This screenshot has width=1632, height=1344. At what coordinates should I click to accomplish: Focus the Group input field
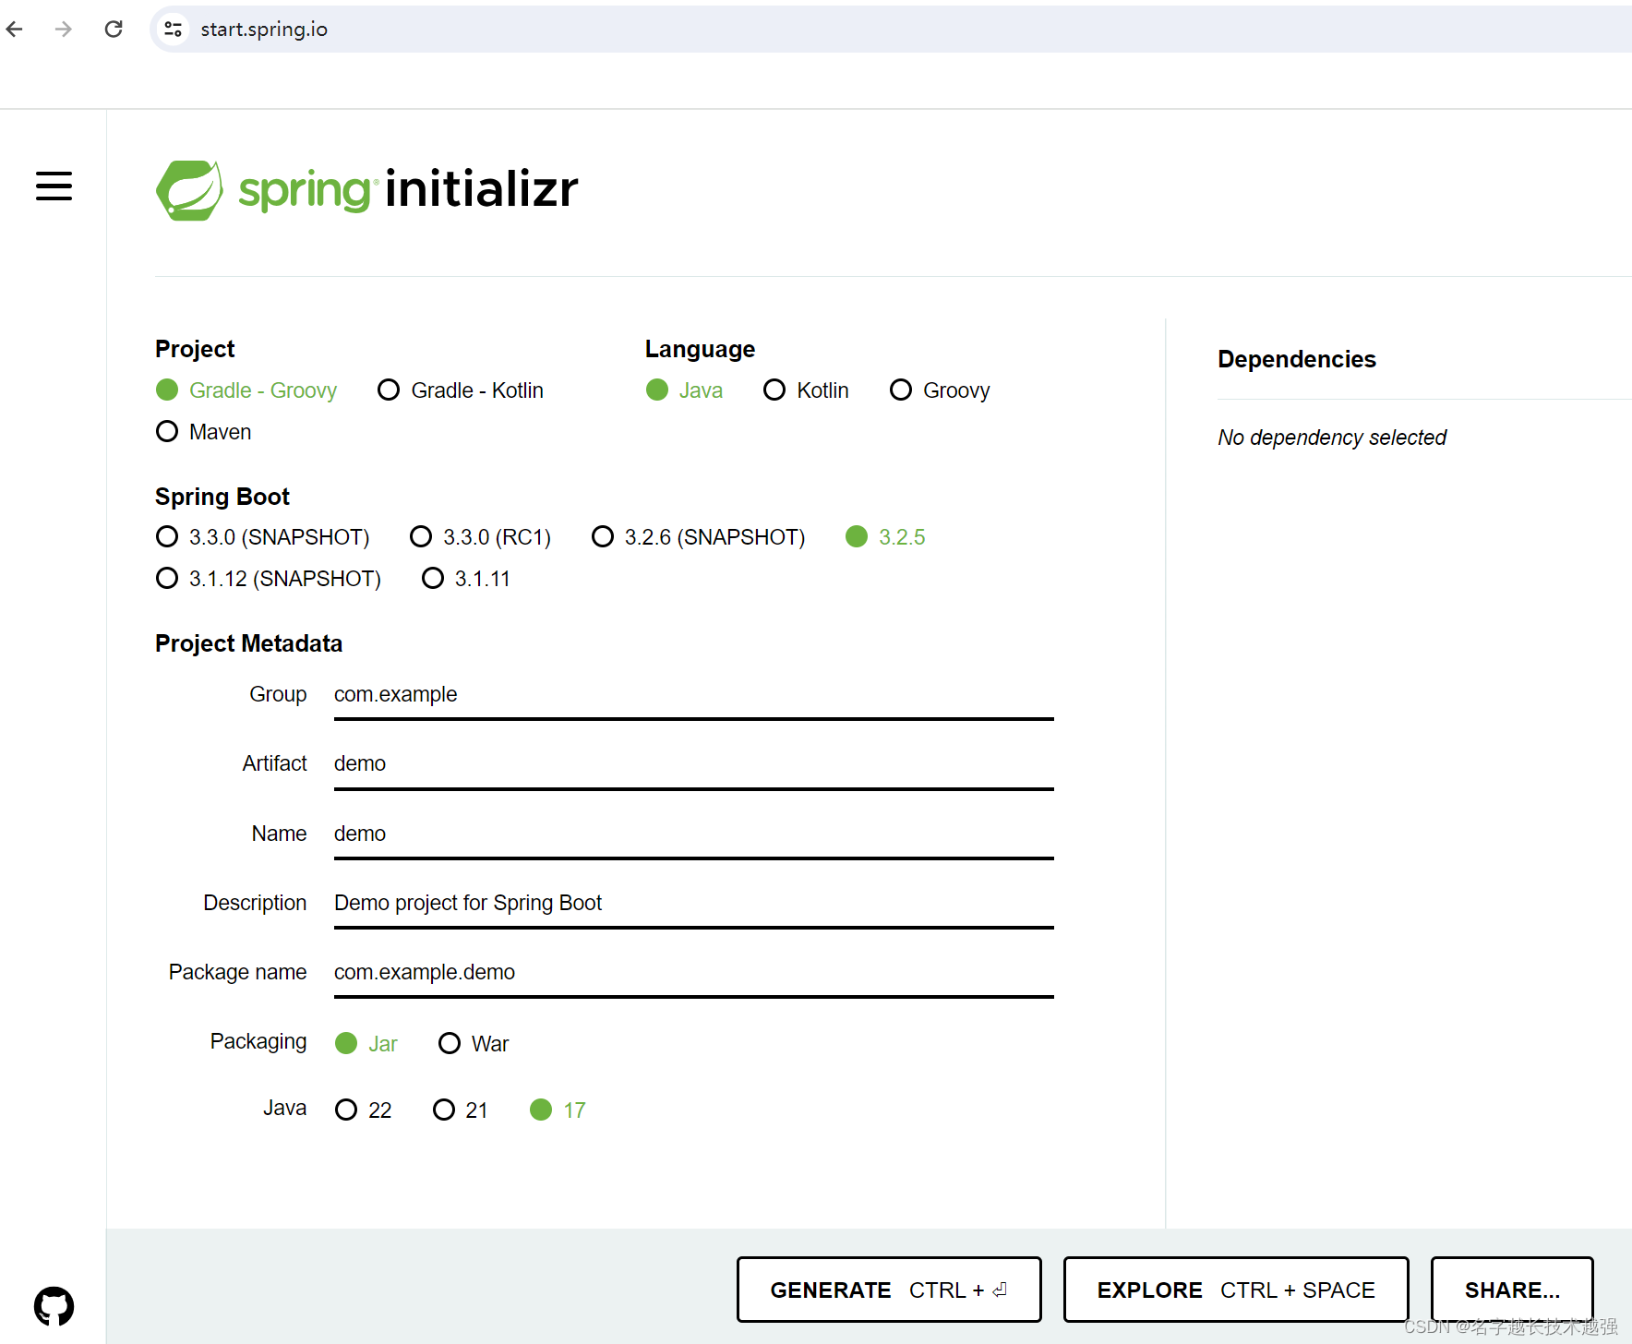point(693,695)
